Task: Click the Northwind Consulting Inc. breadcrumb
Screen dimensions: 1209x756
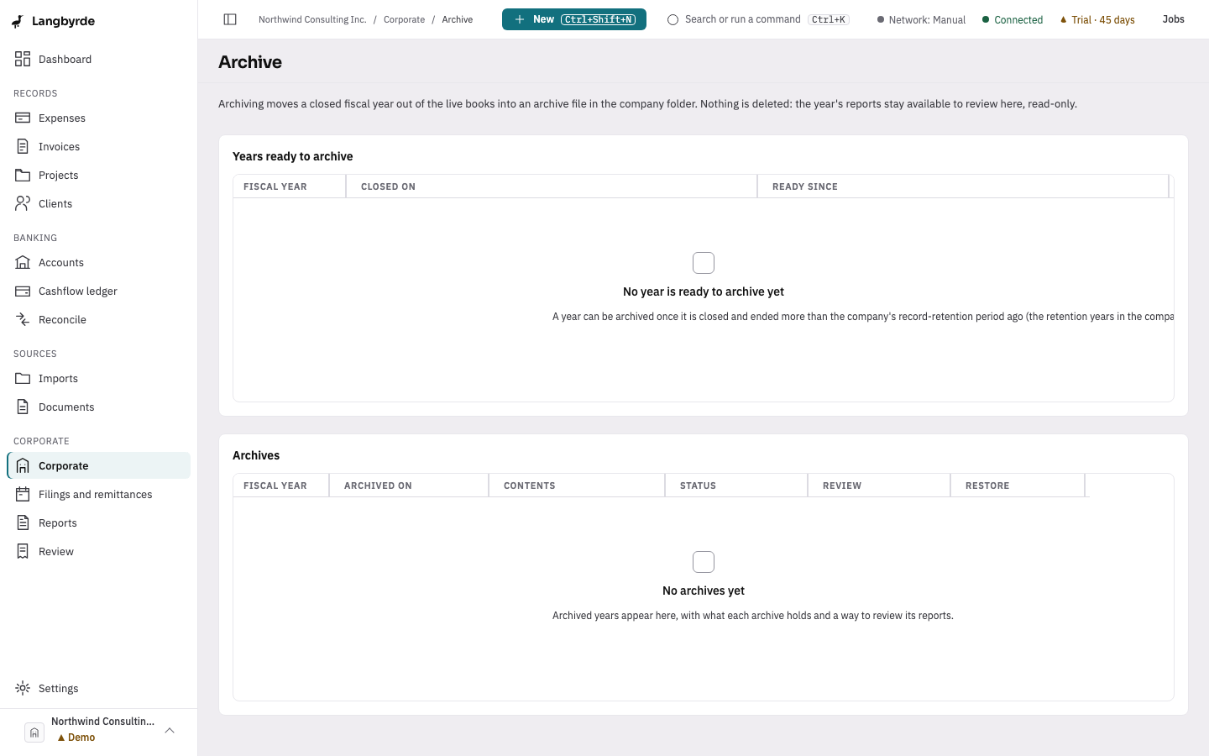Action: 312,19
